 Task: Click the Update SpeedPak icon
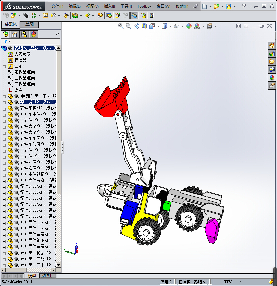[143, 15]
